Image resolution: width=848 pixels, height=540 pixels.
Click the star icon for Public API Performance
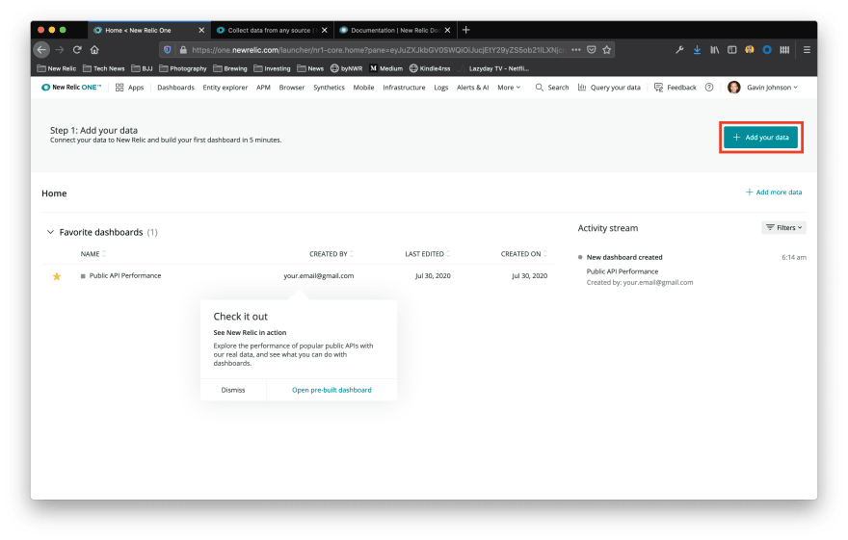coord(57,276)
